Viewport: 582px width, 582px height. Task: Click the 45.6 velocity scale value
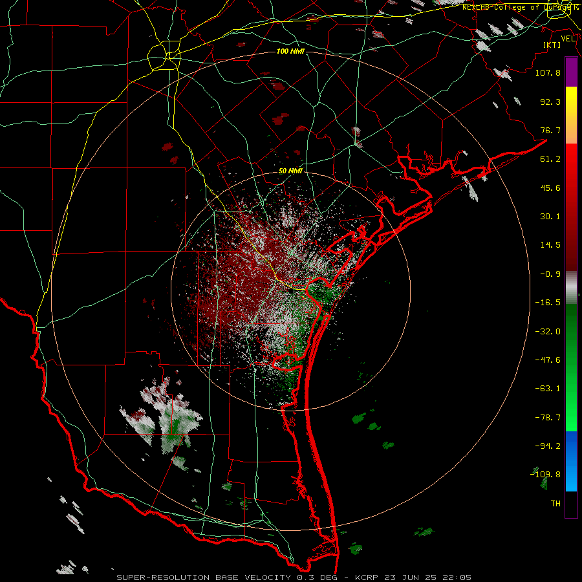pyautogui.click(x=550, y=188)
